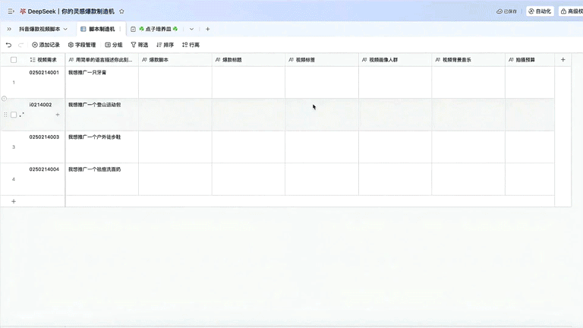Star the document with the favorite icon
Image resolution: width=583 pixels, height=328 pixels.
click(x=121, y=11)
